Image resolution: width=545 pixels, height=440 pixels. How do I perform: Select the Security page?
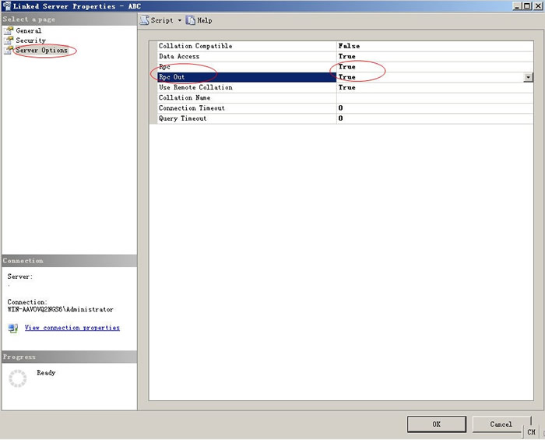31,40
